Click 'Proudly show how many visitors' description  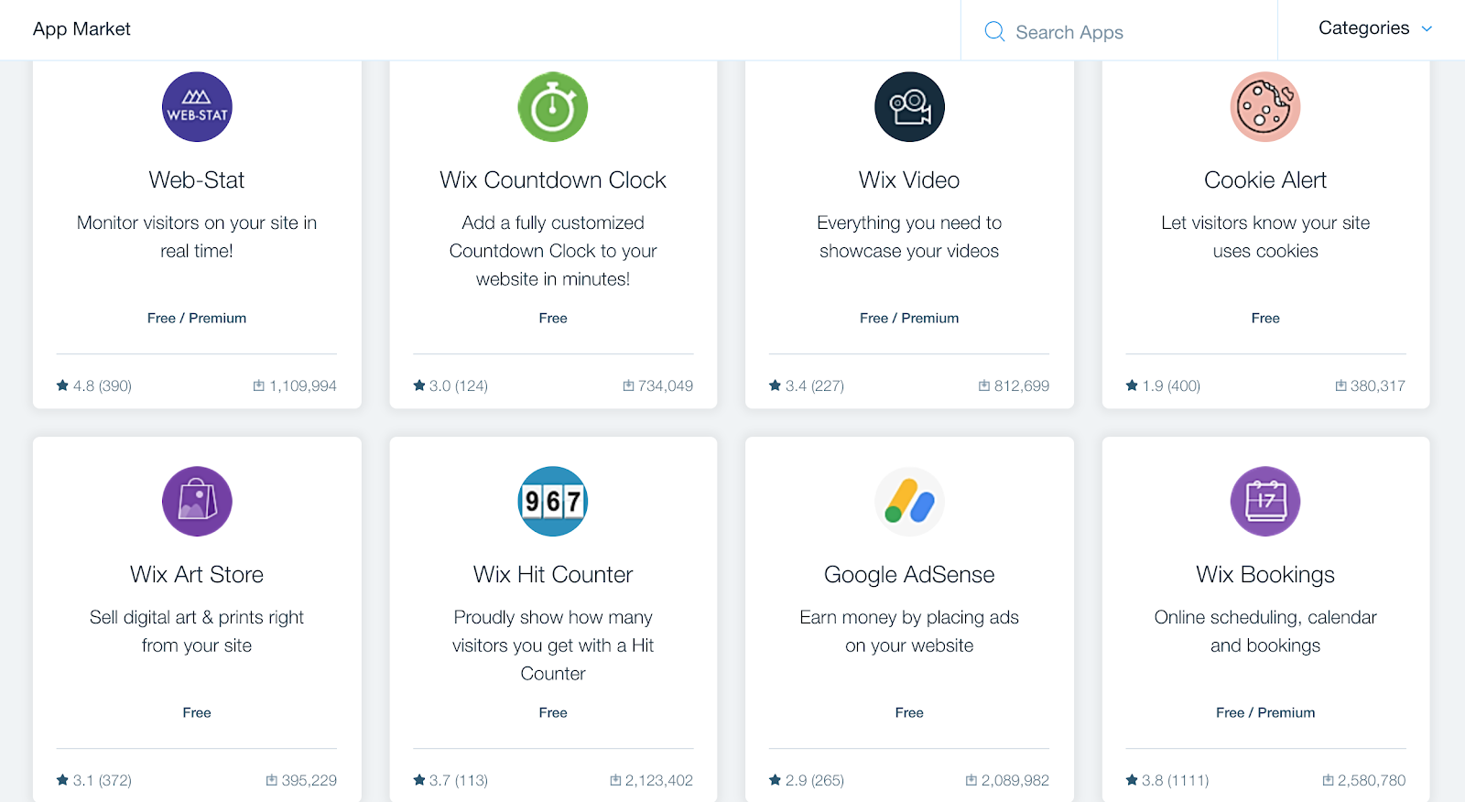553,645
